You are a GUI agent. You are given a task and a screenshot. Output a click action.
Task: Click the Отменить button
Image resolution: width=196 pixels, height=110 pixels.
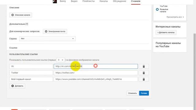pos(132,93)
